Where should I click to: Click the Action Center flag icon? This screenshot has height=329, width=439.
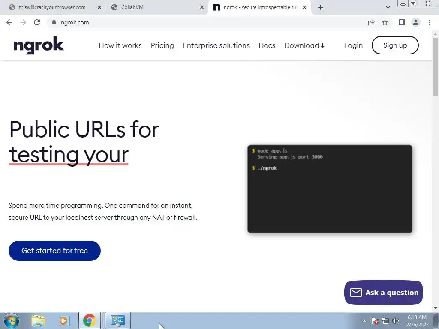375,321
